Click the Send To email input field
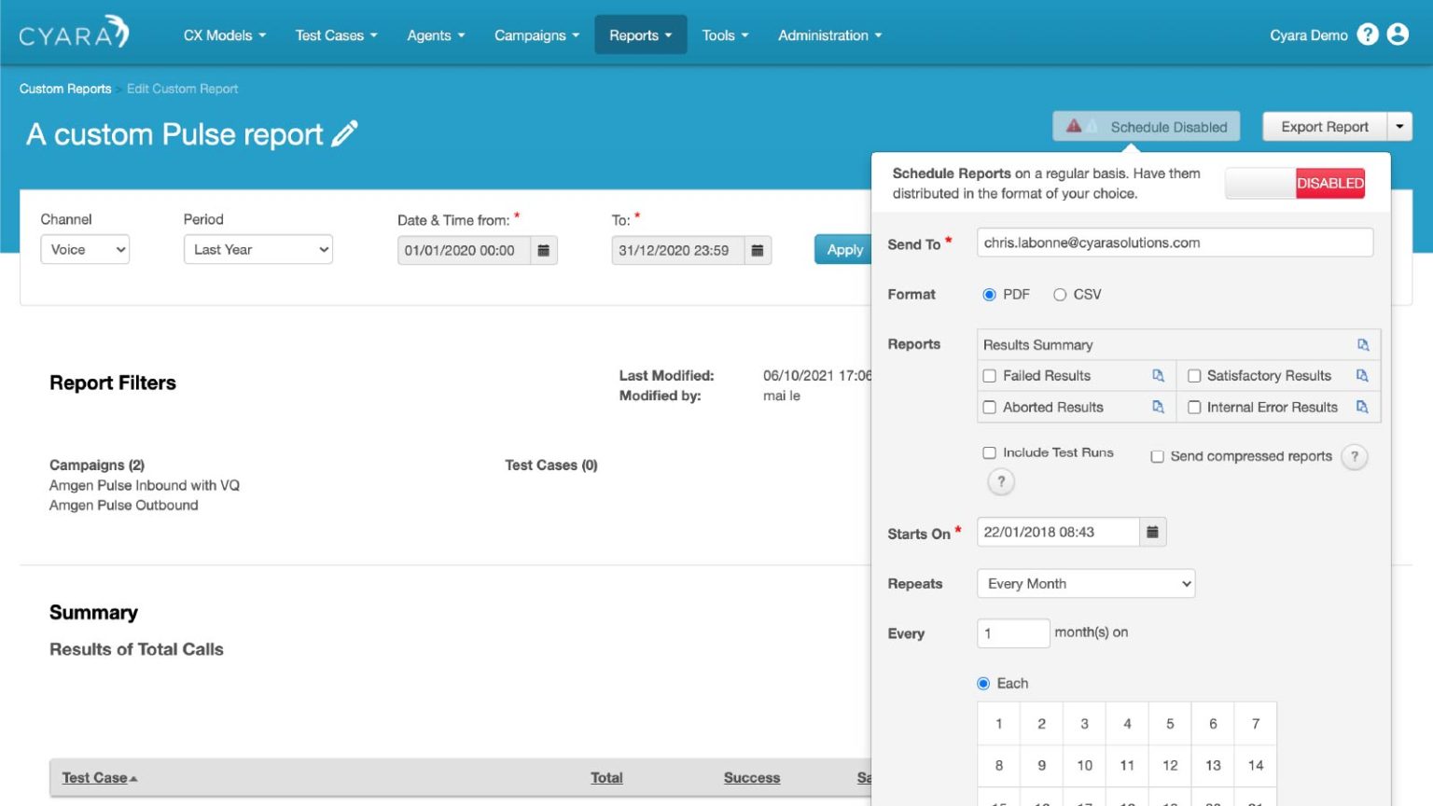Screen dimensions: 1433x806 1174,242
